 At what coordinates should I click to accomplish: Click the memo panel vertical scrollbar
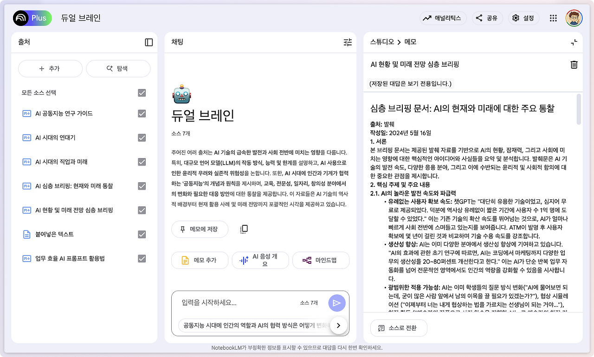(579, 109)
